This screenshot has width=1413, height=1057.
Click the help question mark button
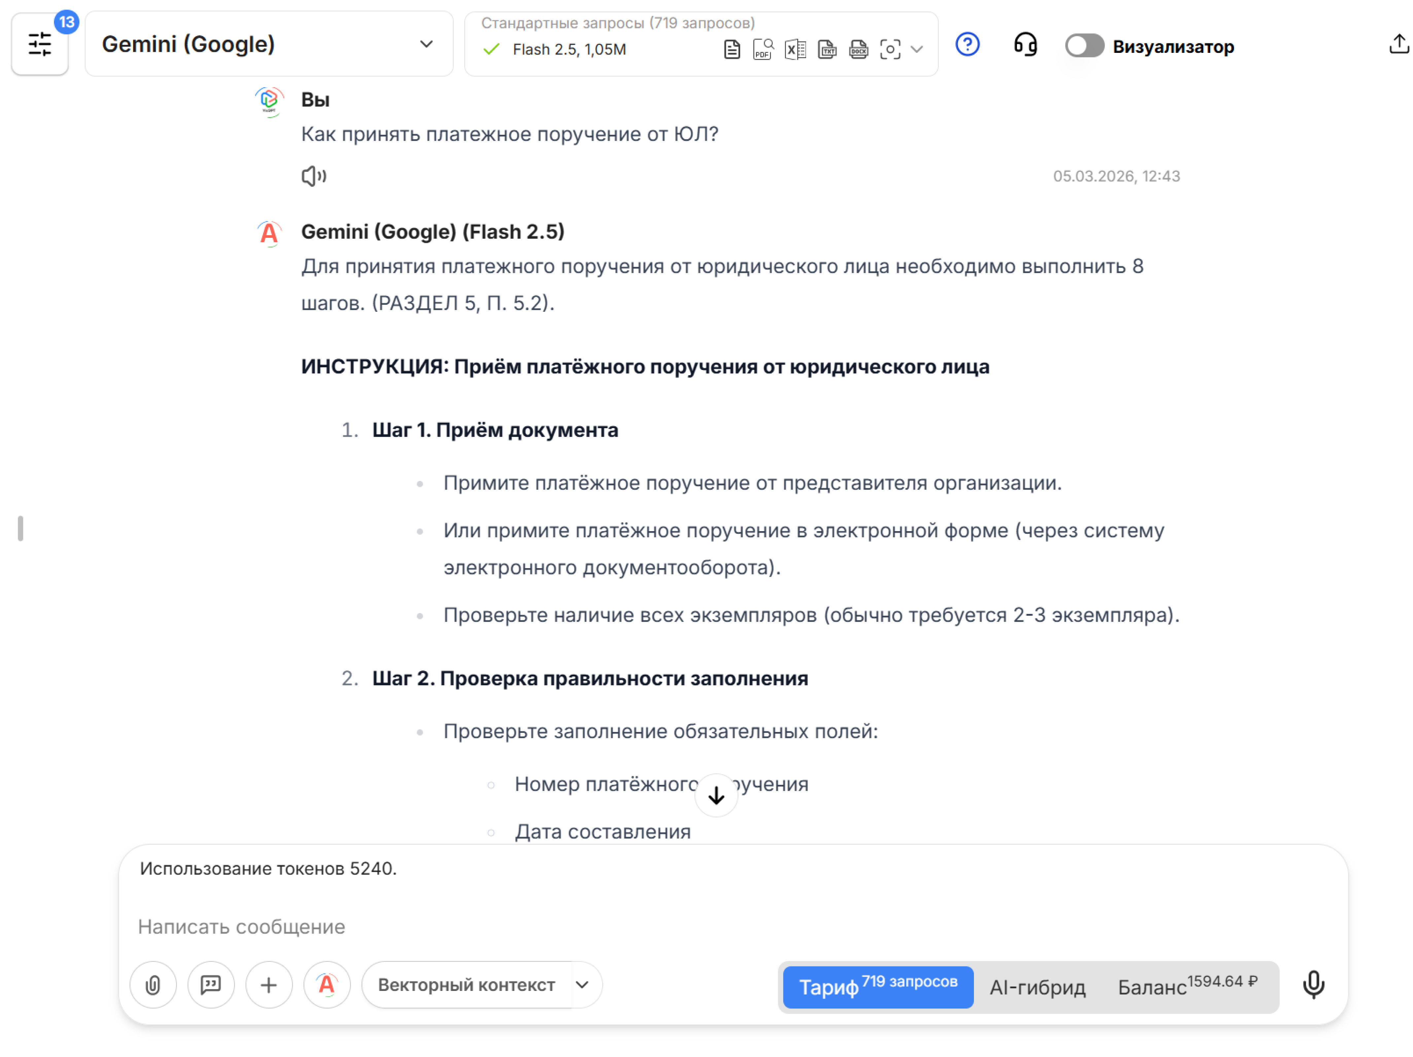pos(967,45)
